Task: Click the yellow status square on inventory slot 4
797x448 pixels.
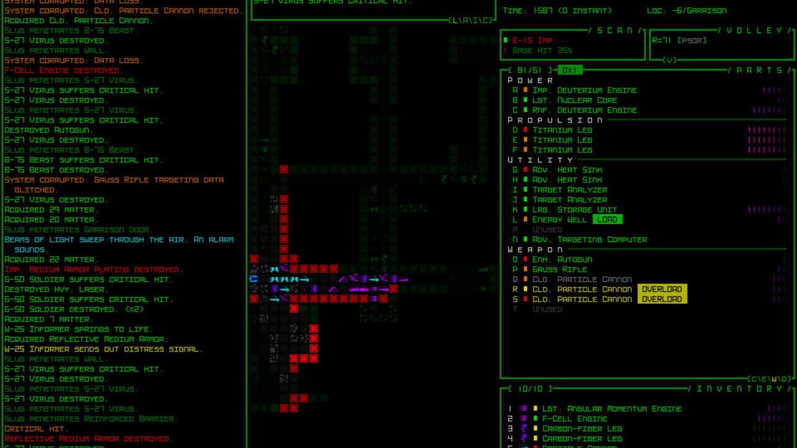Action: 535,439
